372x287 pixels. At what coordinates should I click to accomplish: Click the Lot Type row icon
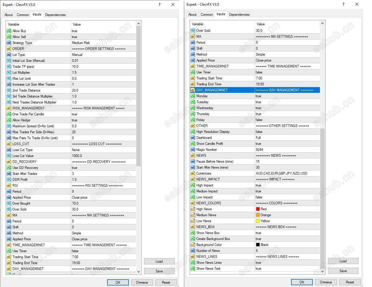tap(9, 55)
